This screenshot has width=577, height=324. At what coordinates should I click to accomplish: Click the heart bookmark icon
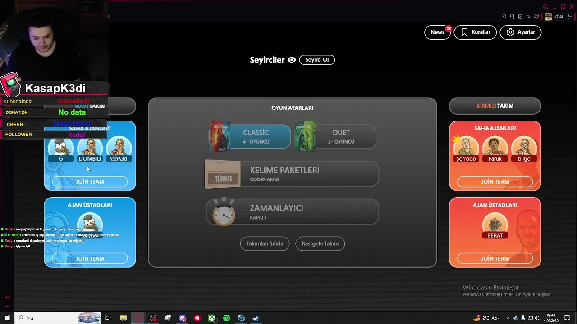pyautogui.click(x=536, y=17)
